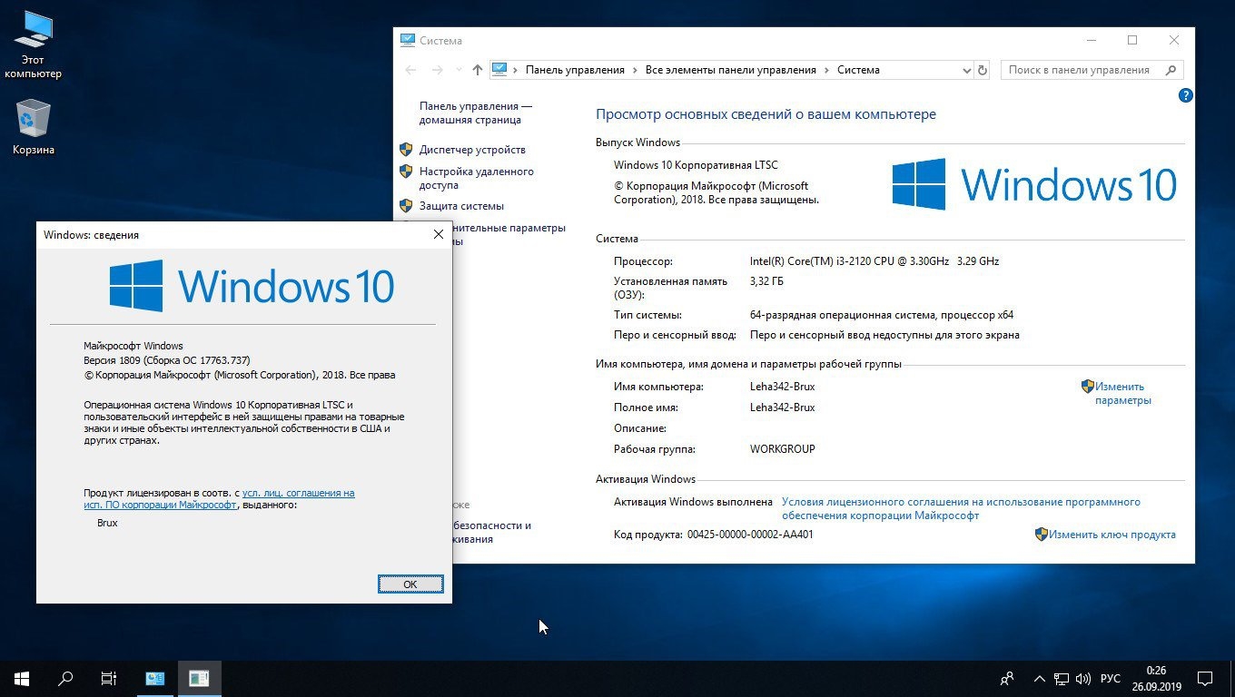
Task: Click Изменить ключ продукта link
Action: (x=1112, y=535)
